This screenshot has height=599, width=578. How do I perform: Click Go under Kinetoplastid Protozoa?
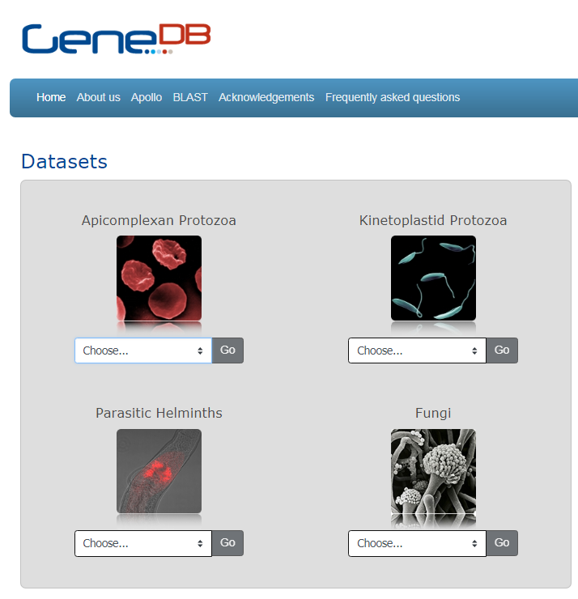(502, 350)
